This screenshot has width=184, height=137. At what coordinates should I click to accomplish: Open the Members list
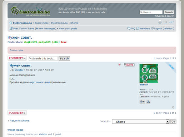(x=143, y=29)
